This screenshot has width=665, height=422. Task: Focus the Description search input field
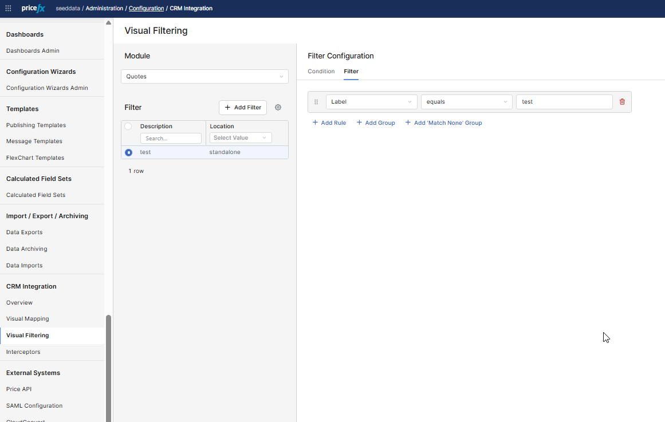coord(171,139)
